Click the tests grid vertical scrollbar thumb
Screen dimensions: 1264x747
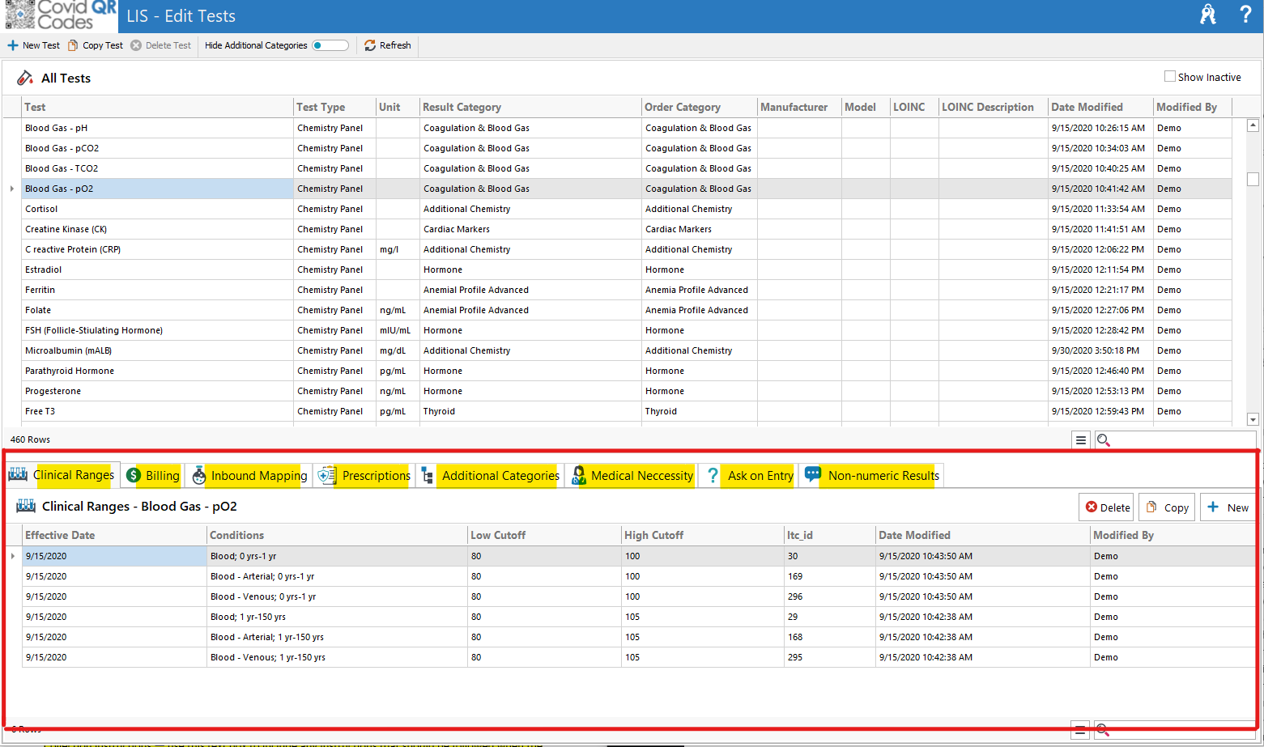(1253, 179)
